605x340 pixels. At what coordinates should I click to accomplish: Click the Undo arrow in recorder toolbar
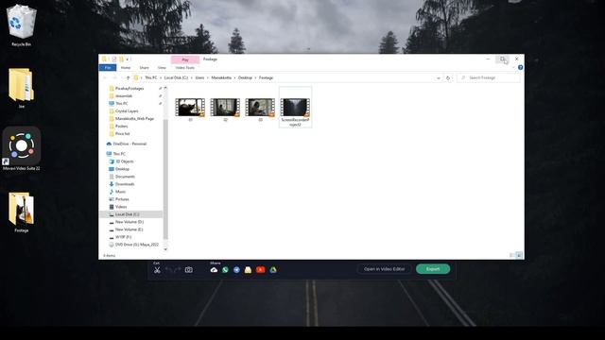tap(169, 270)
